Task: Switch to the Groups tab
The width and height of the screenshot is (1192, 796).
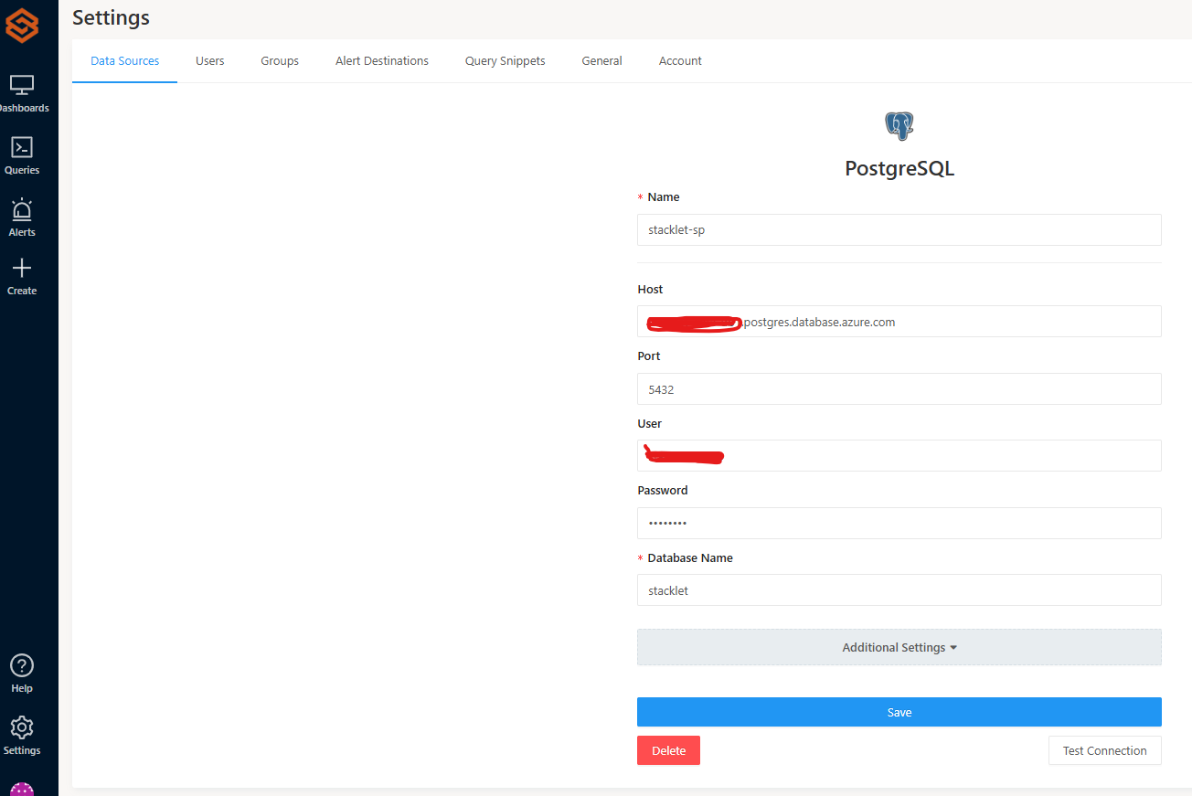Action: (x=280, y=61)
